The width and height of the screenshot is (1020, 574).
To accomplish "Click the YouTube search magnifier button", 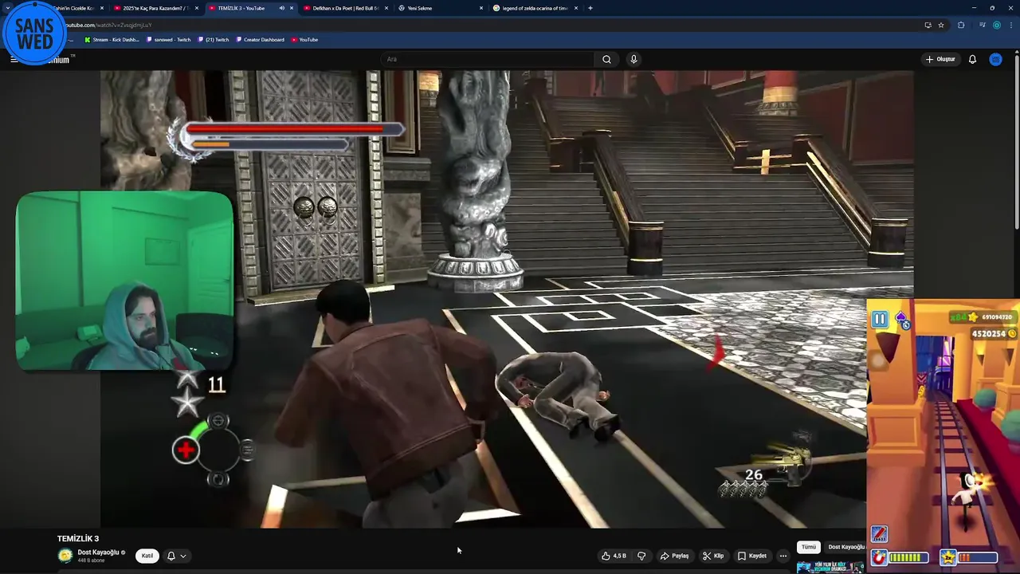I will click(x=606, y=59).
